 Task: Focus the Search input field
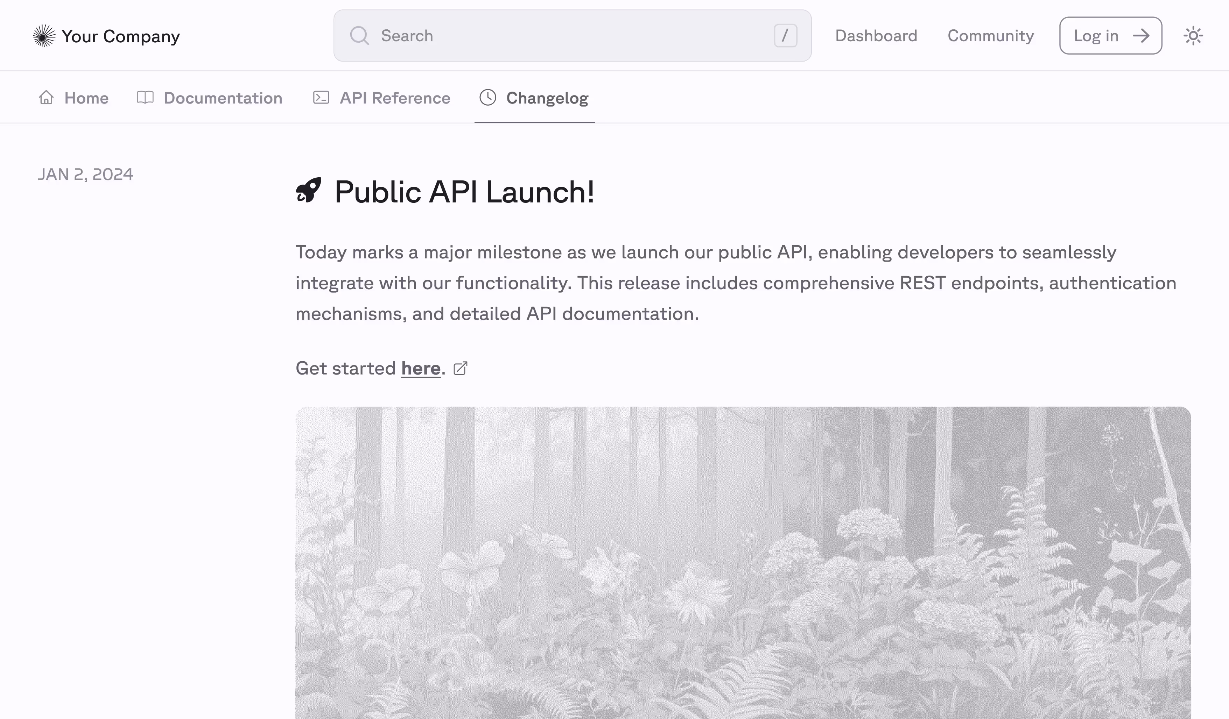pos(571,36)
